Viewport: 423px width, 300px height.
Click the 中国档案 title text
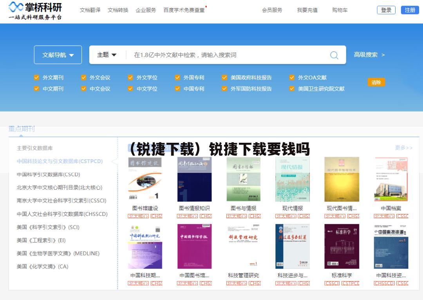click(391, 208)
